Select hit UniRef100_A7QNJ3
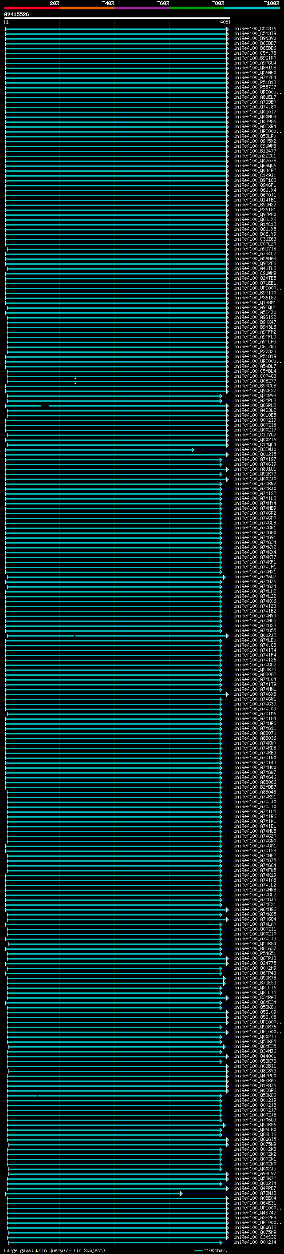 [254, 1193]
